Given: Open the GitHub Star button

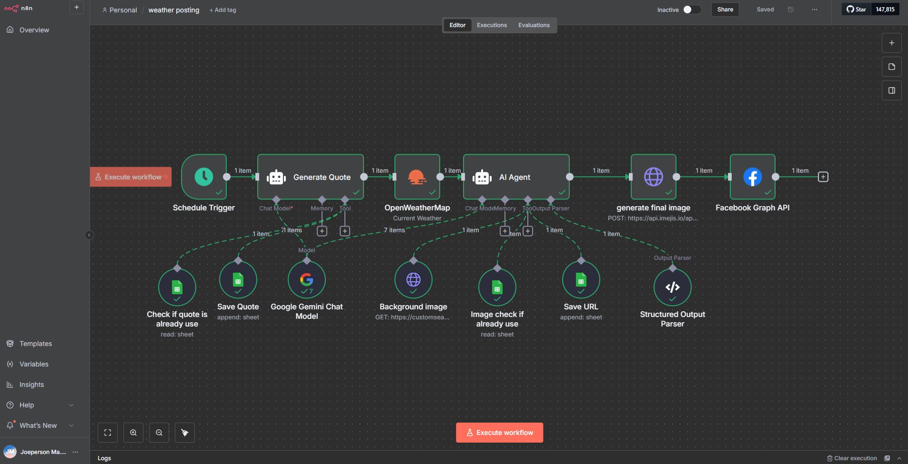Looking at the screenshot, I should point(856,9).
